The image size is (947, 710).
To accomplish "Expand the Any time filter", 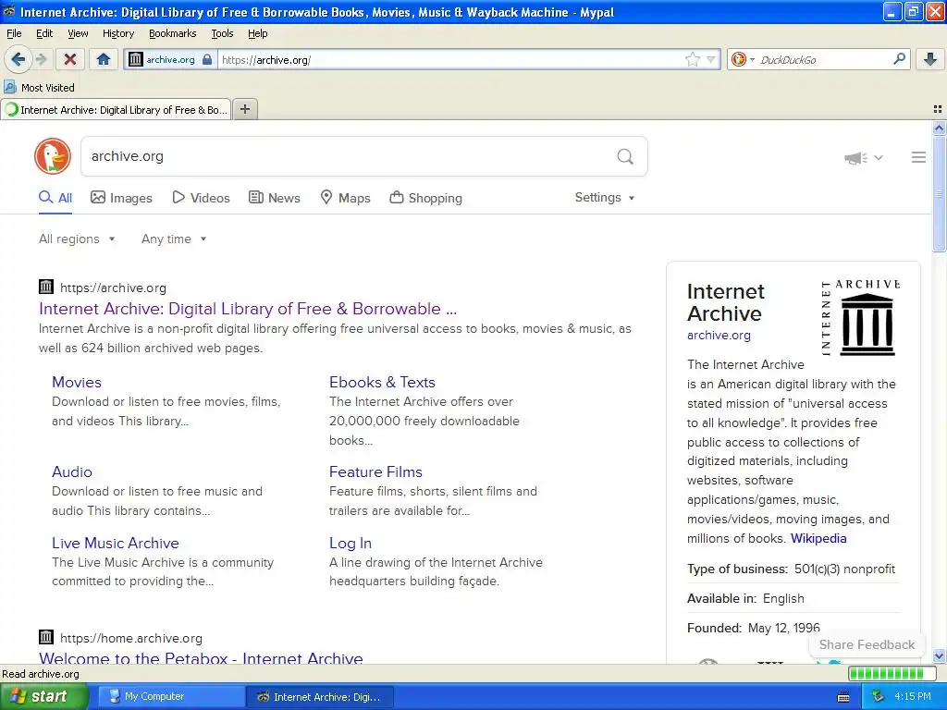I will tap(174, 239).
